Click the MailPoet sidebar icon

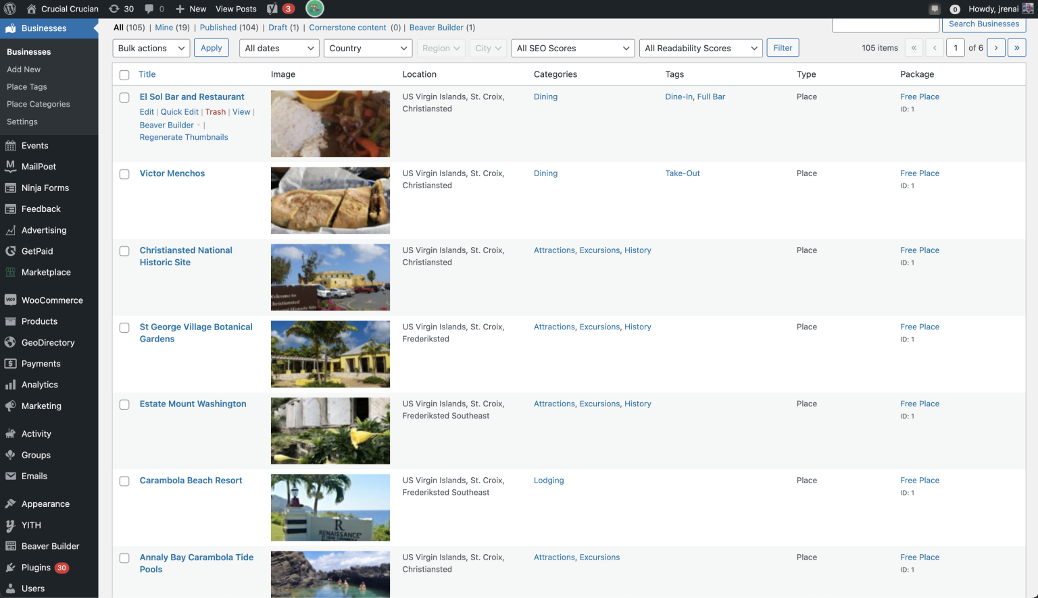tap(10, 167)
